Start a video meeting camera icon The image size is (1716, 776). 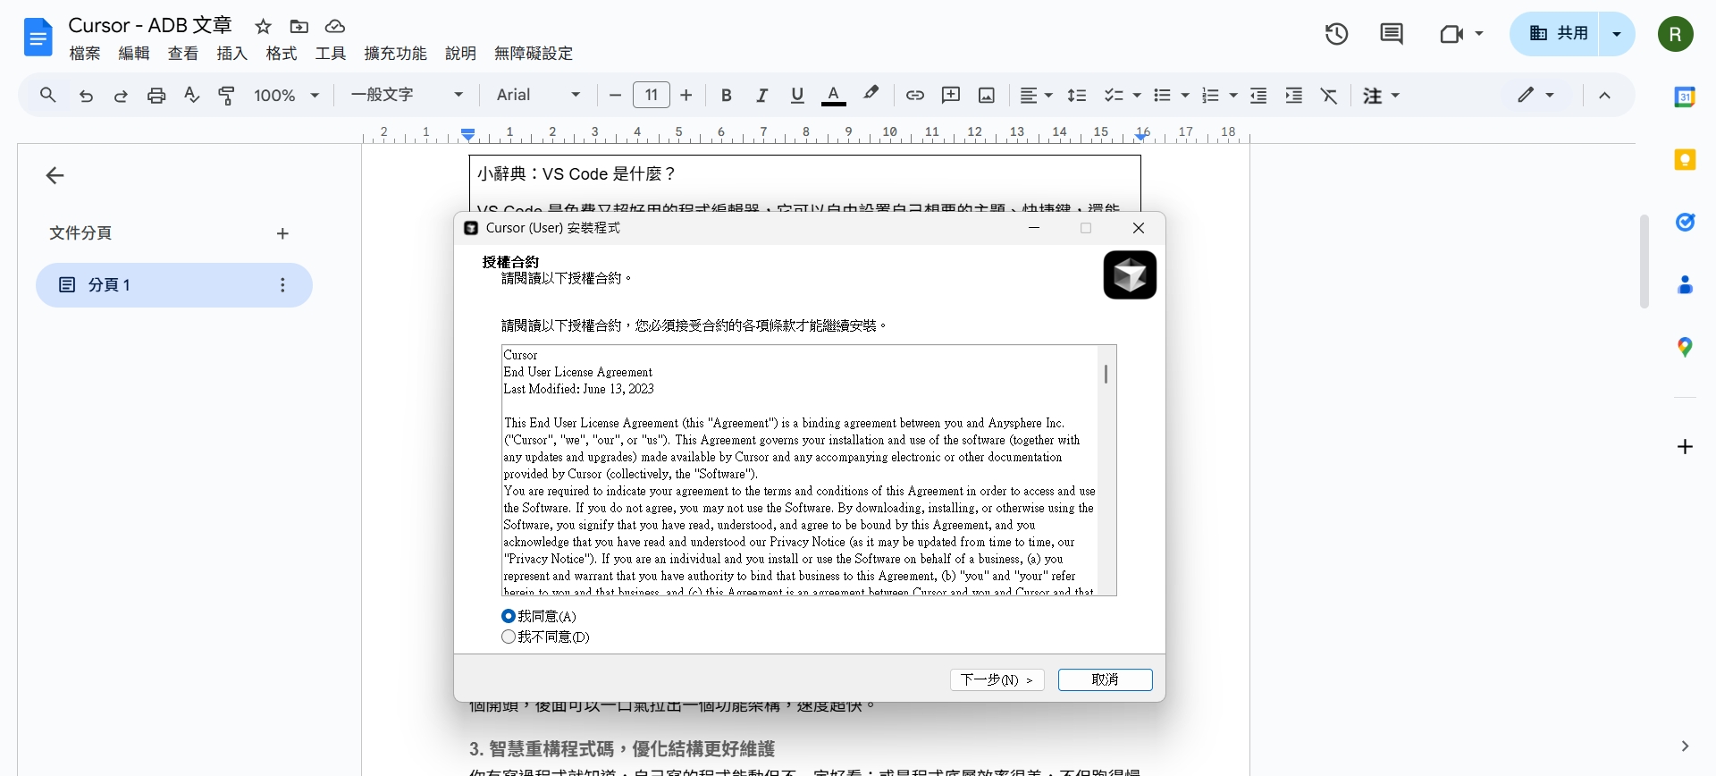[1451, 34]
